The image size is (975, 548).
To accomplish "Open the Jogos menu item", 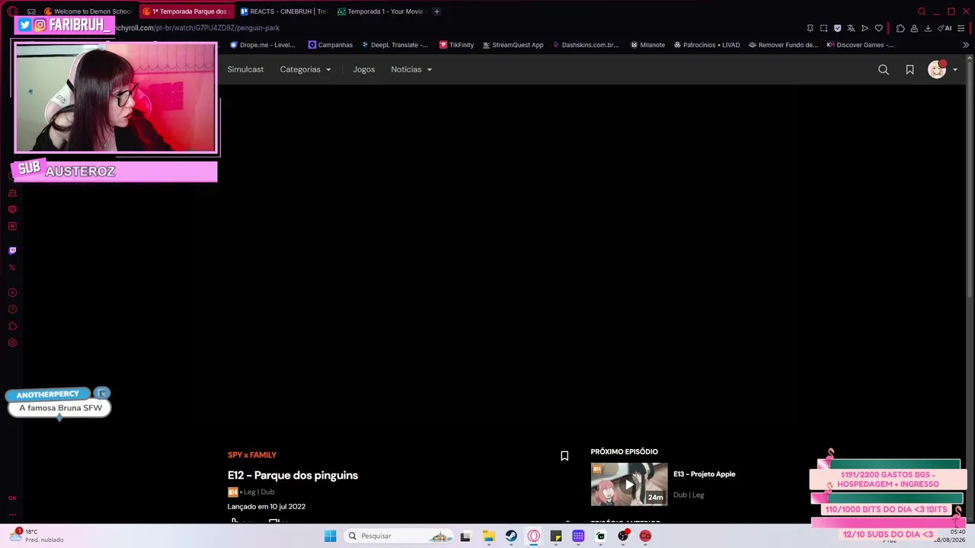I will coord(363,69).
